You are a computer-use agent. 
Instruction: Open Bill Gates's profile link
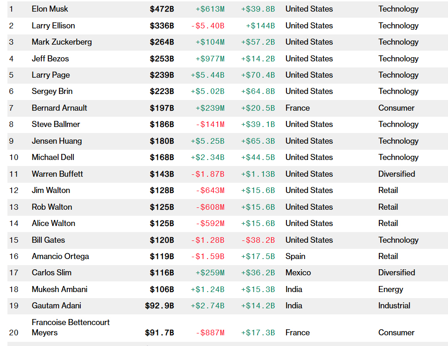[x=48, y=240]
